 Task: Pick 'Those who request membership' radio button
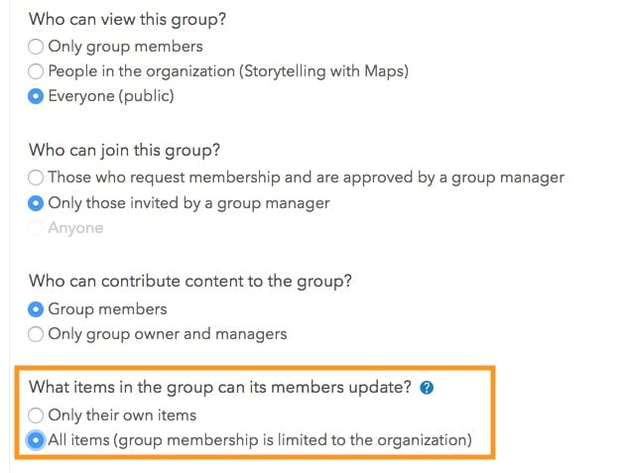pyautogui.click(x=37, y=177)
